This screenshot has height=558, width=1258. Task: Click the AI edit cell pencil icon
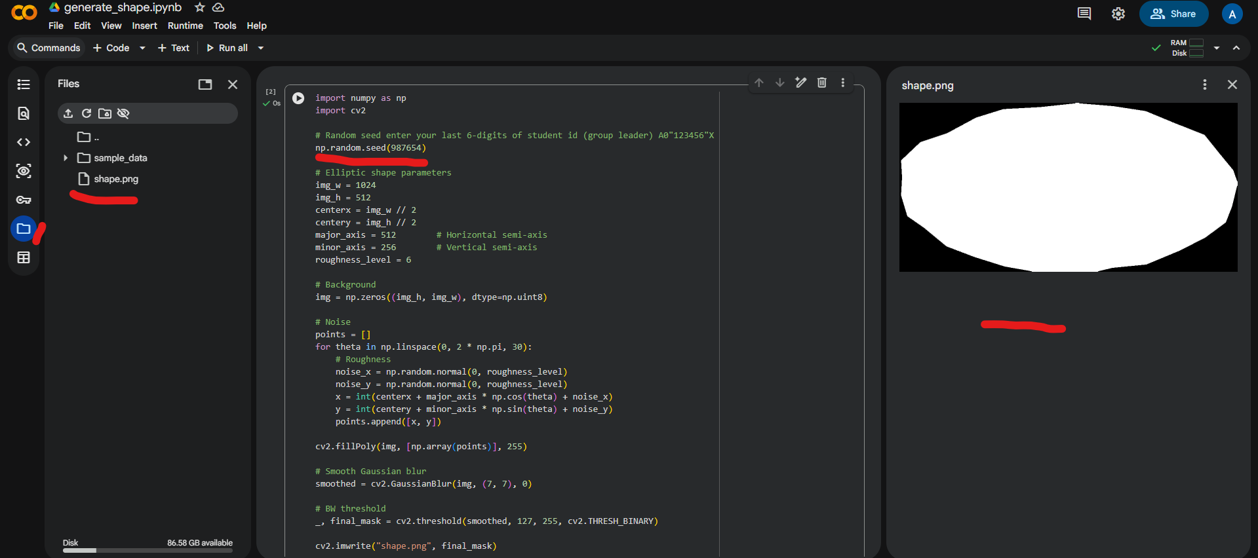[x=801, y=83]
